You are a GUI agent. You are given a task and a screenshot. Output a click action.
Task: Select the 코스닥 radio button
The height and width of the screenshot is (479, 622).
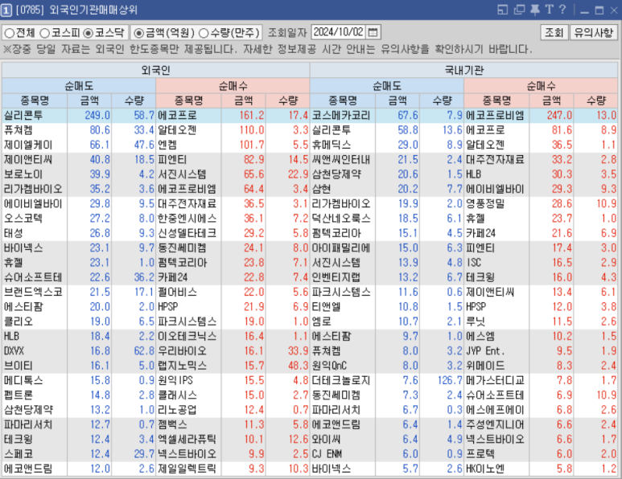[x=88, y=33]
